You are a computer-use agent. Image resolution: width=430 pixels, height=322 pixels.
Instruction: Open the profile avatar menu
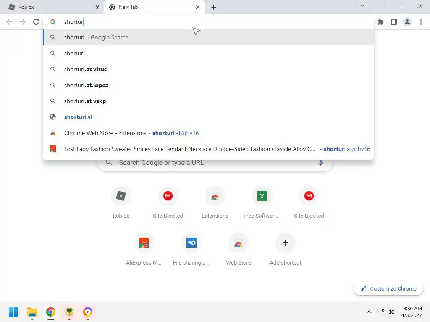(407, 22)
